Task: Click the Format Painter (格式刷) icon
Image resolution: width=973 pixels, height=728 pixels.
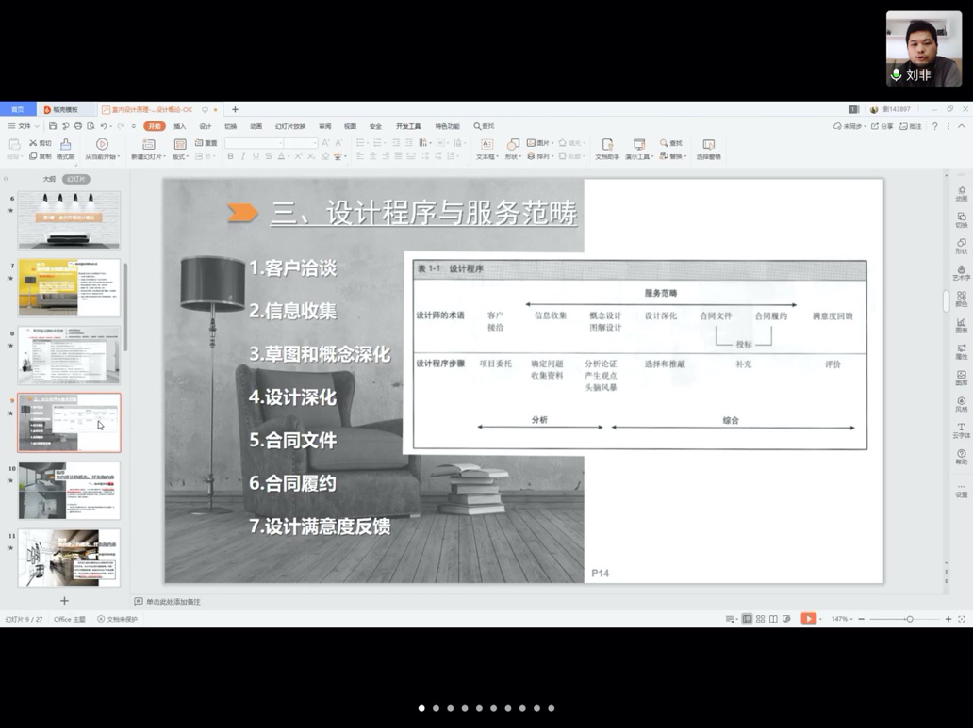Action: tap(65, 145)
